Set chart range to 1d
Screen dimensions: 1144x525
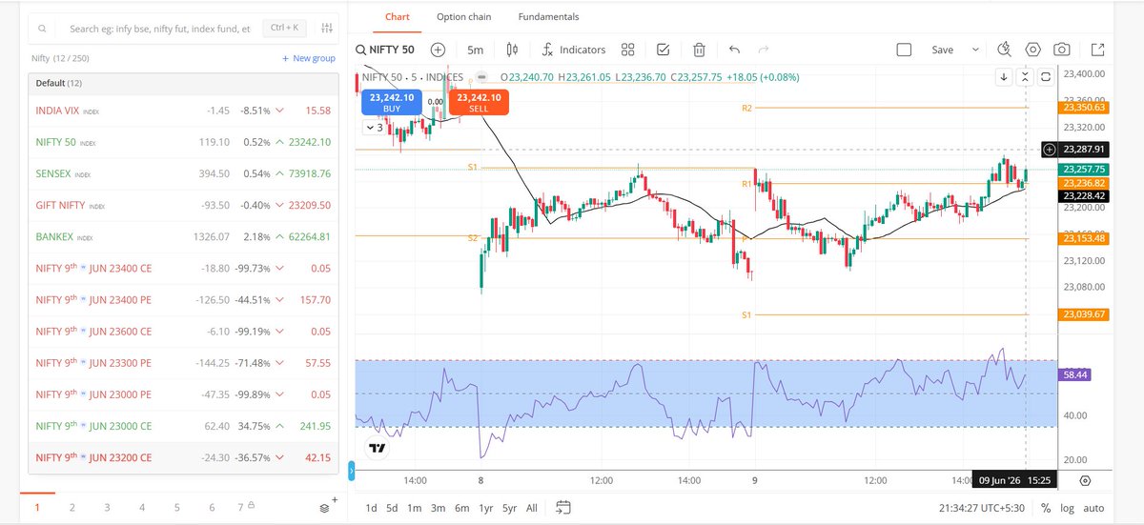point(371,508)
